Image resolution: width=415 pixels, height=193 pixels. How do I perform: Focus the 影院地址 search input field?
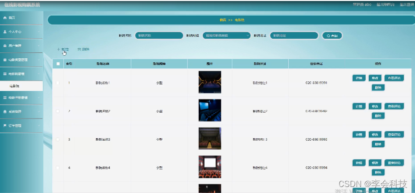click(x=294, y=35)
